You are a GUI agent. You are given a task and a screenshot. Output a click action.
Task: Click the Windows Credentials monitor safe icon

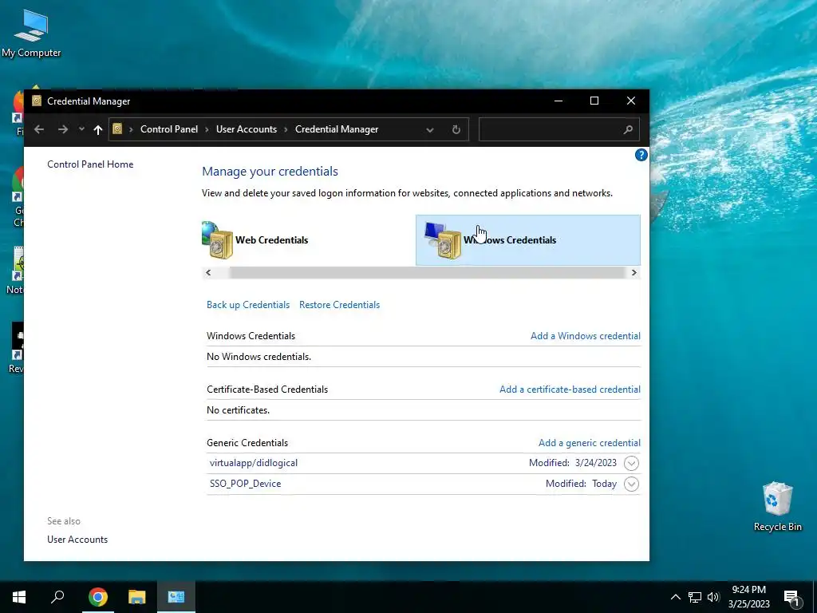(443, 239)
